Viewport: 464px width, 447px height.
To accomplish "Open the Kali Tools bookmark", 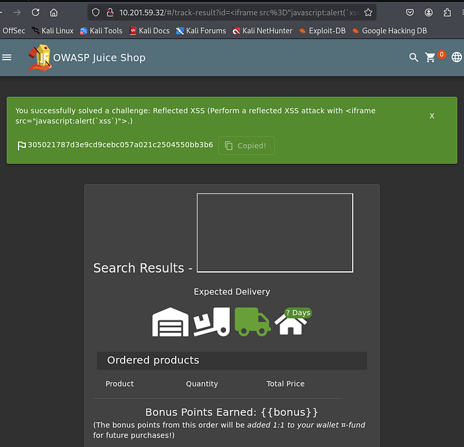I will [x=101, y=31].
